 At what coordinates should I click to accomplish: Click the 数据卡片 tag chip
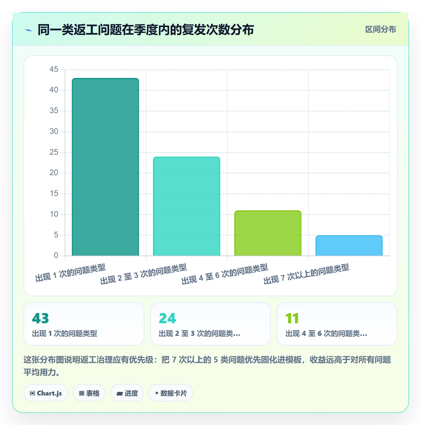pyautogui.click(x=171, y=393)
